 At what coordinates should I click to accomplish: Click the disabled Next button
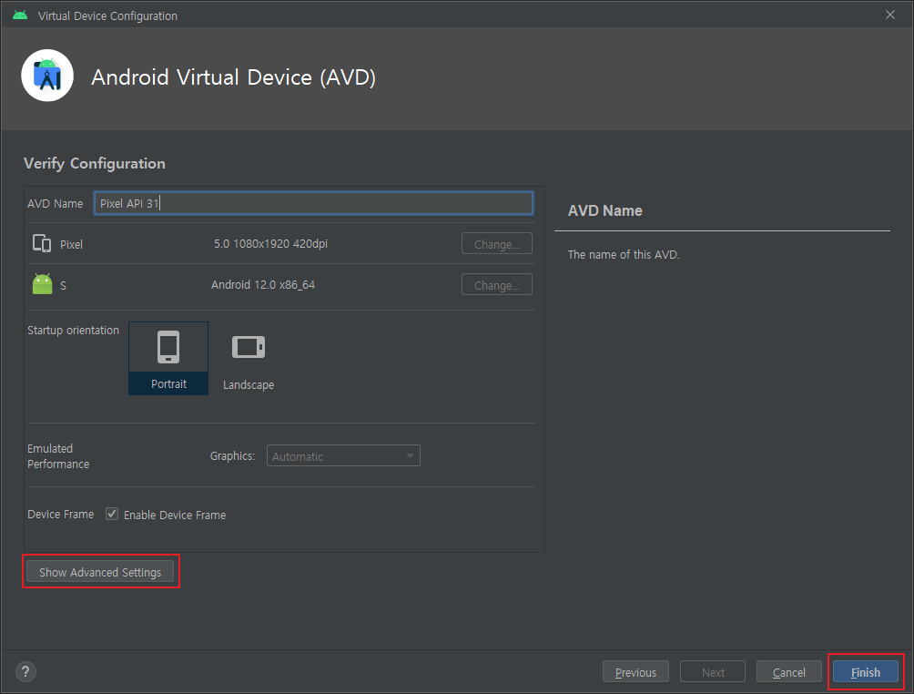[x=713, y=672]
